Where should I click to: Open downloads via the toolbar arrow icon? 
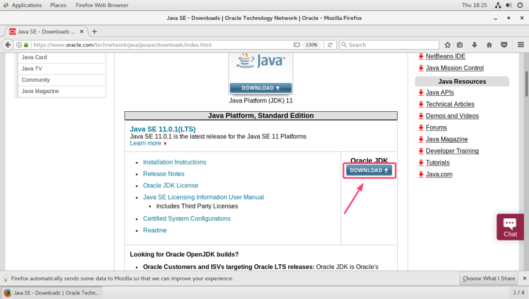(474, 45)
